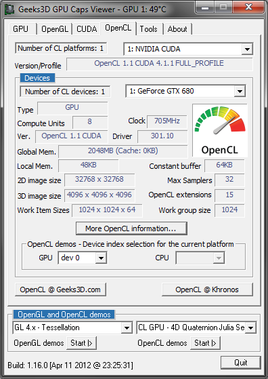Click the Max Samplers value 32
This screenshot has width=268, height=379.
[229, 180]
